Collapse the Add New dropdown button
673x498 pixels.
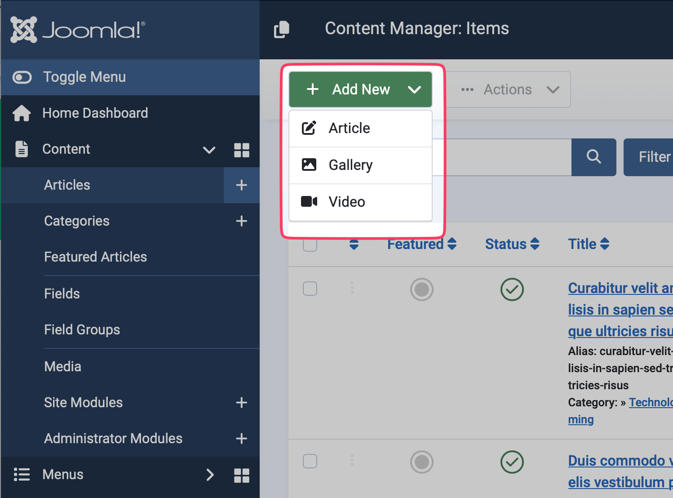[x=360, y=89]
